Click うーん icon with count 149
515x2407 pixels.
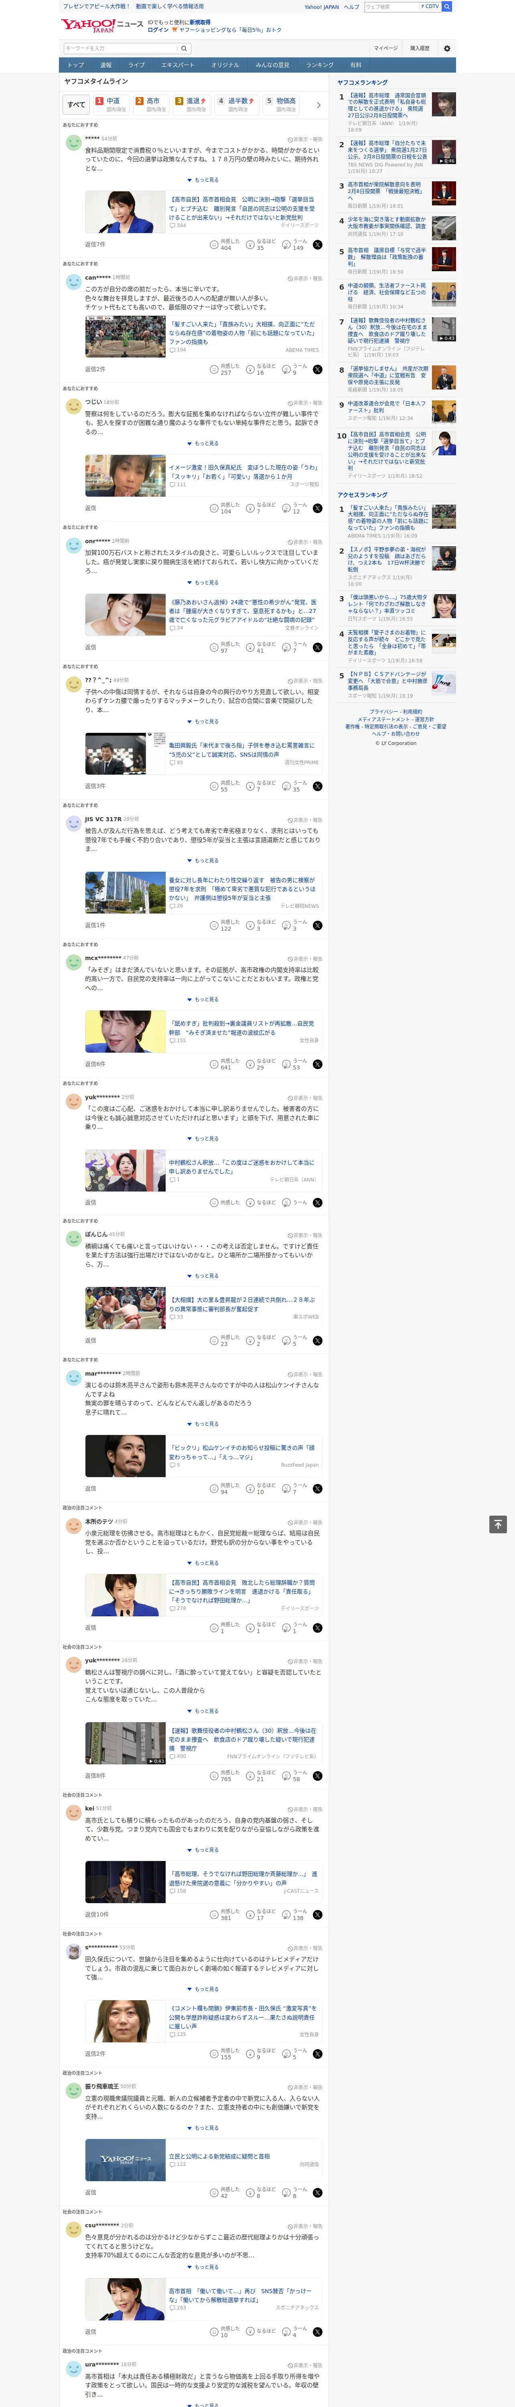click(286, 244)
